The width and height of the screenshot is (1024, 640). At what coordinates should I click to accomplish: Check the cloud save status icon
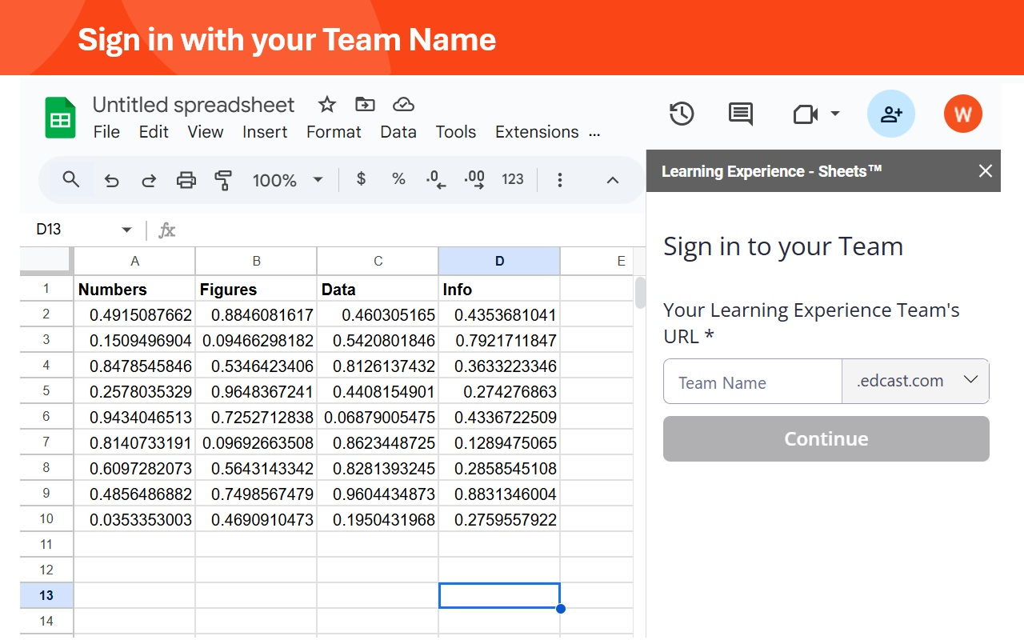point(403,105)
